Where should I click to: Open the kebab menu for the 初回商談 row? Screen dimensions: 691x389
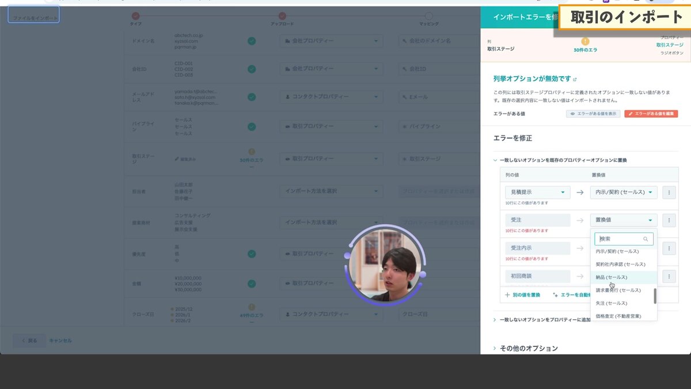(x=669, y=277)
